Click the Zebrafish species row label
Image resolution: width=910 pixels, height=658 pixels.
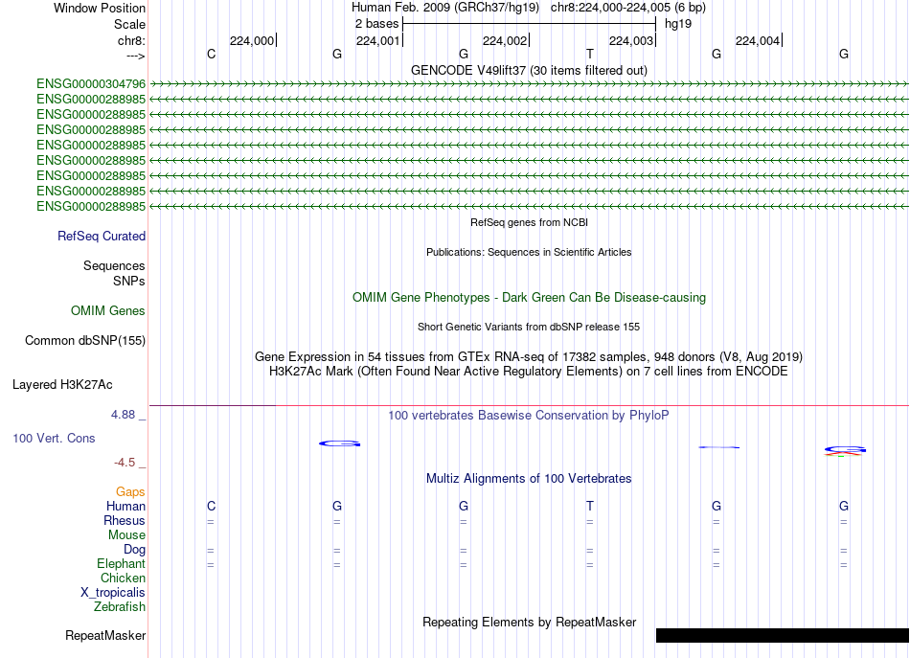(x=120, y=606)
